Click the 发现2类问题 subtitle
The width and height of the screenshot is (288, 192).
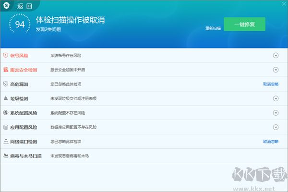click(48, 29)
